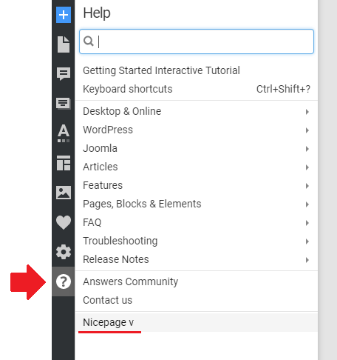Select the text block icon in sidebar
Screen dimensions: 337x360
coord(64,104)
